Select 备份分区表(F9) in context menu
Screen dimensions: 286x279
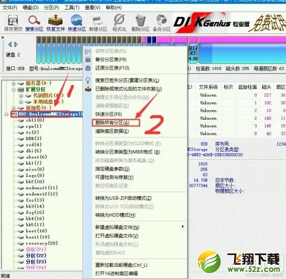(111, 59)
